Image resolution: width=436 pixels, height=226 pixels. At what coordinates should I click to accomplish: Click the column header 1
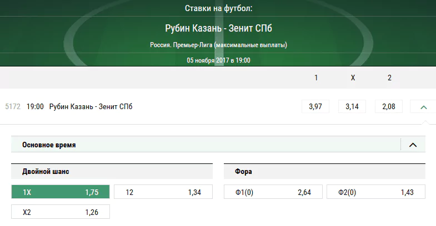(x=316, y=78)
